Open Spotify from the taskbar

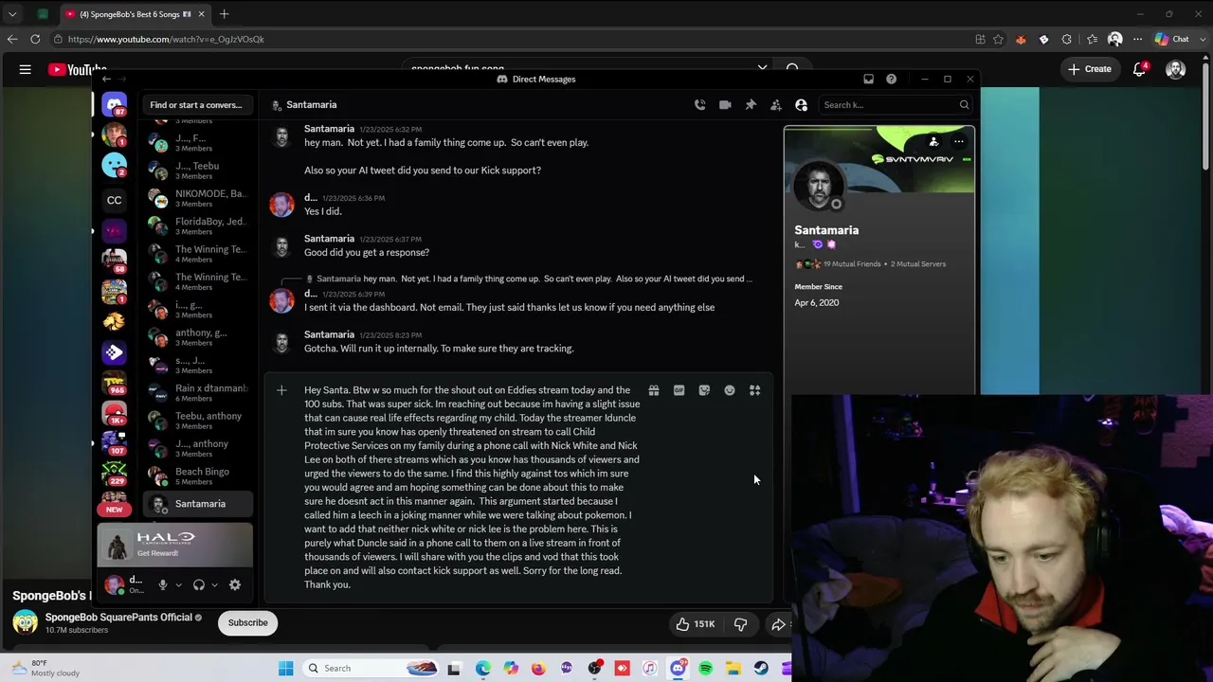click(706, 669)
